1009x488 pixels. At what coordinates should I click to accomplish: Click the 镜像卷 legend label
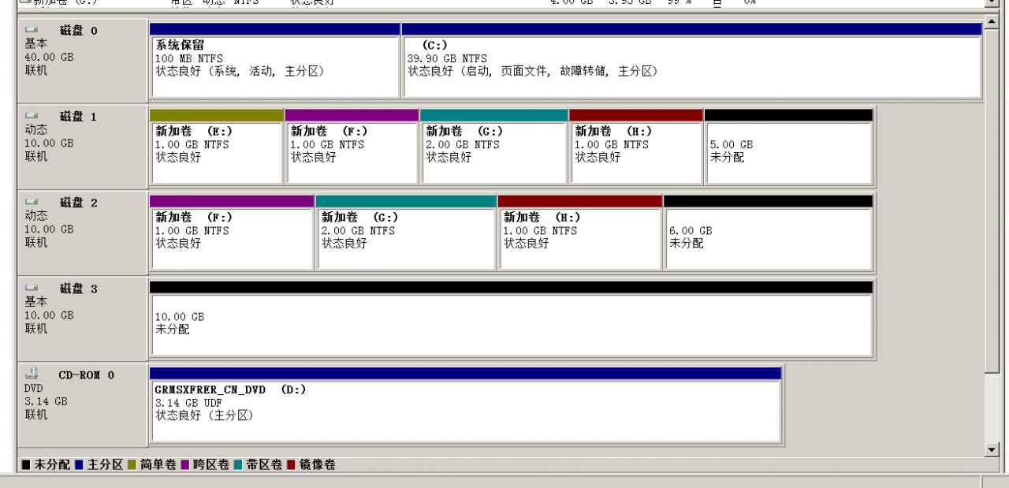317,465
